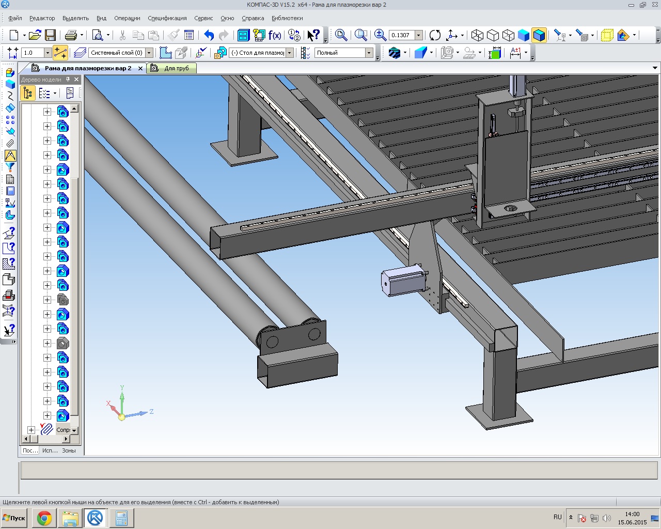Open the Print icon in toolbar
This screenshot has width=661, height=529.
click(x=71, y=35)
